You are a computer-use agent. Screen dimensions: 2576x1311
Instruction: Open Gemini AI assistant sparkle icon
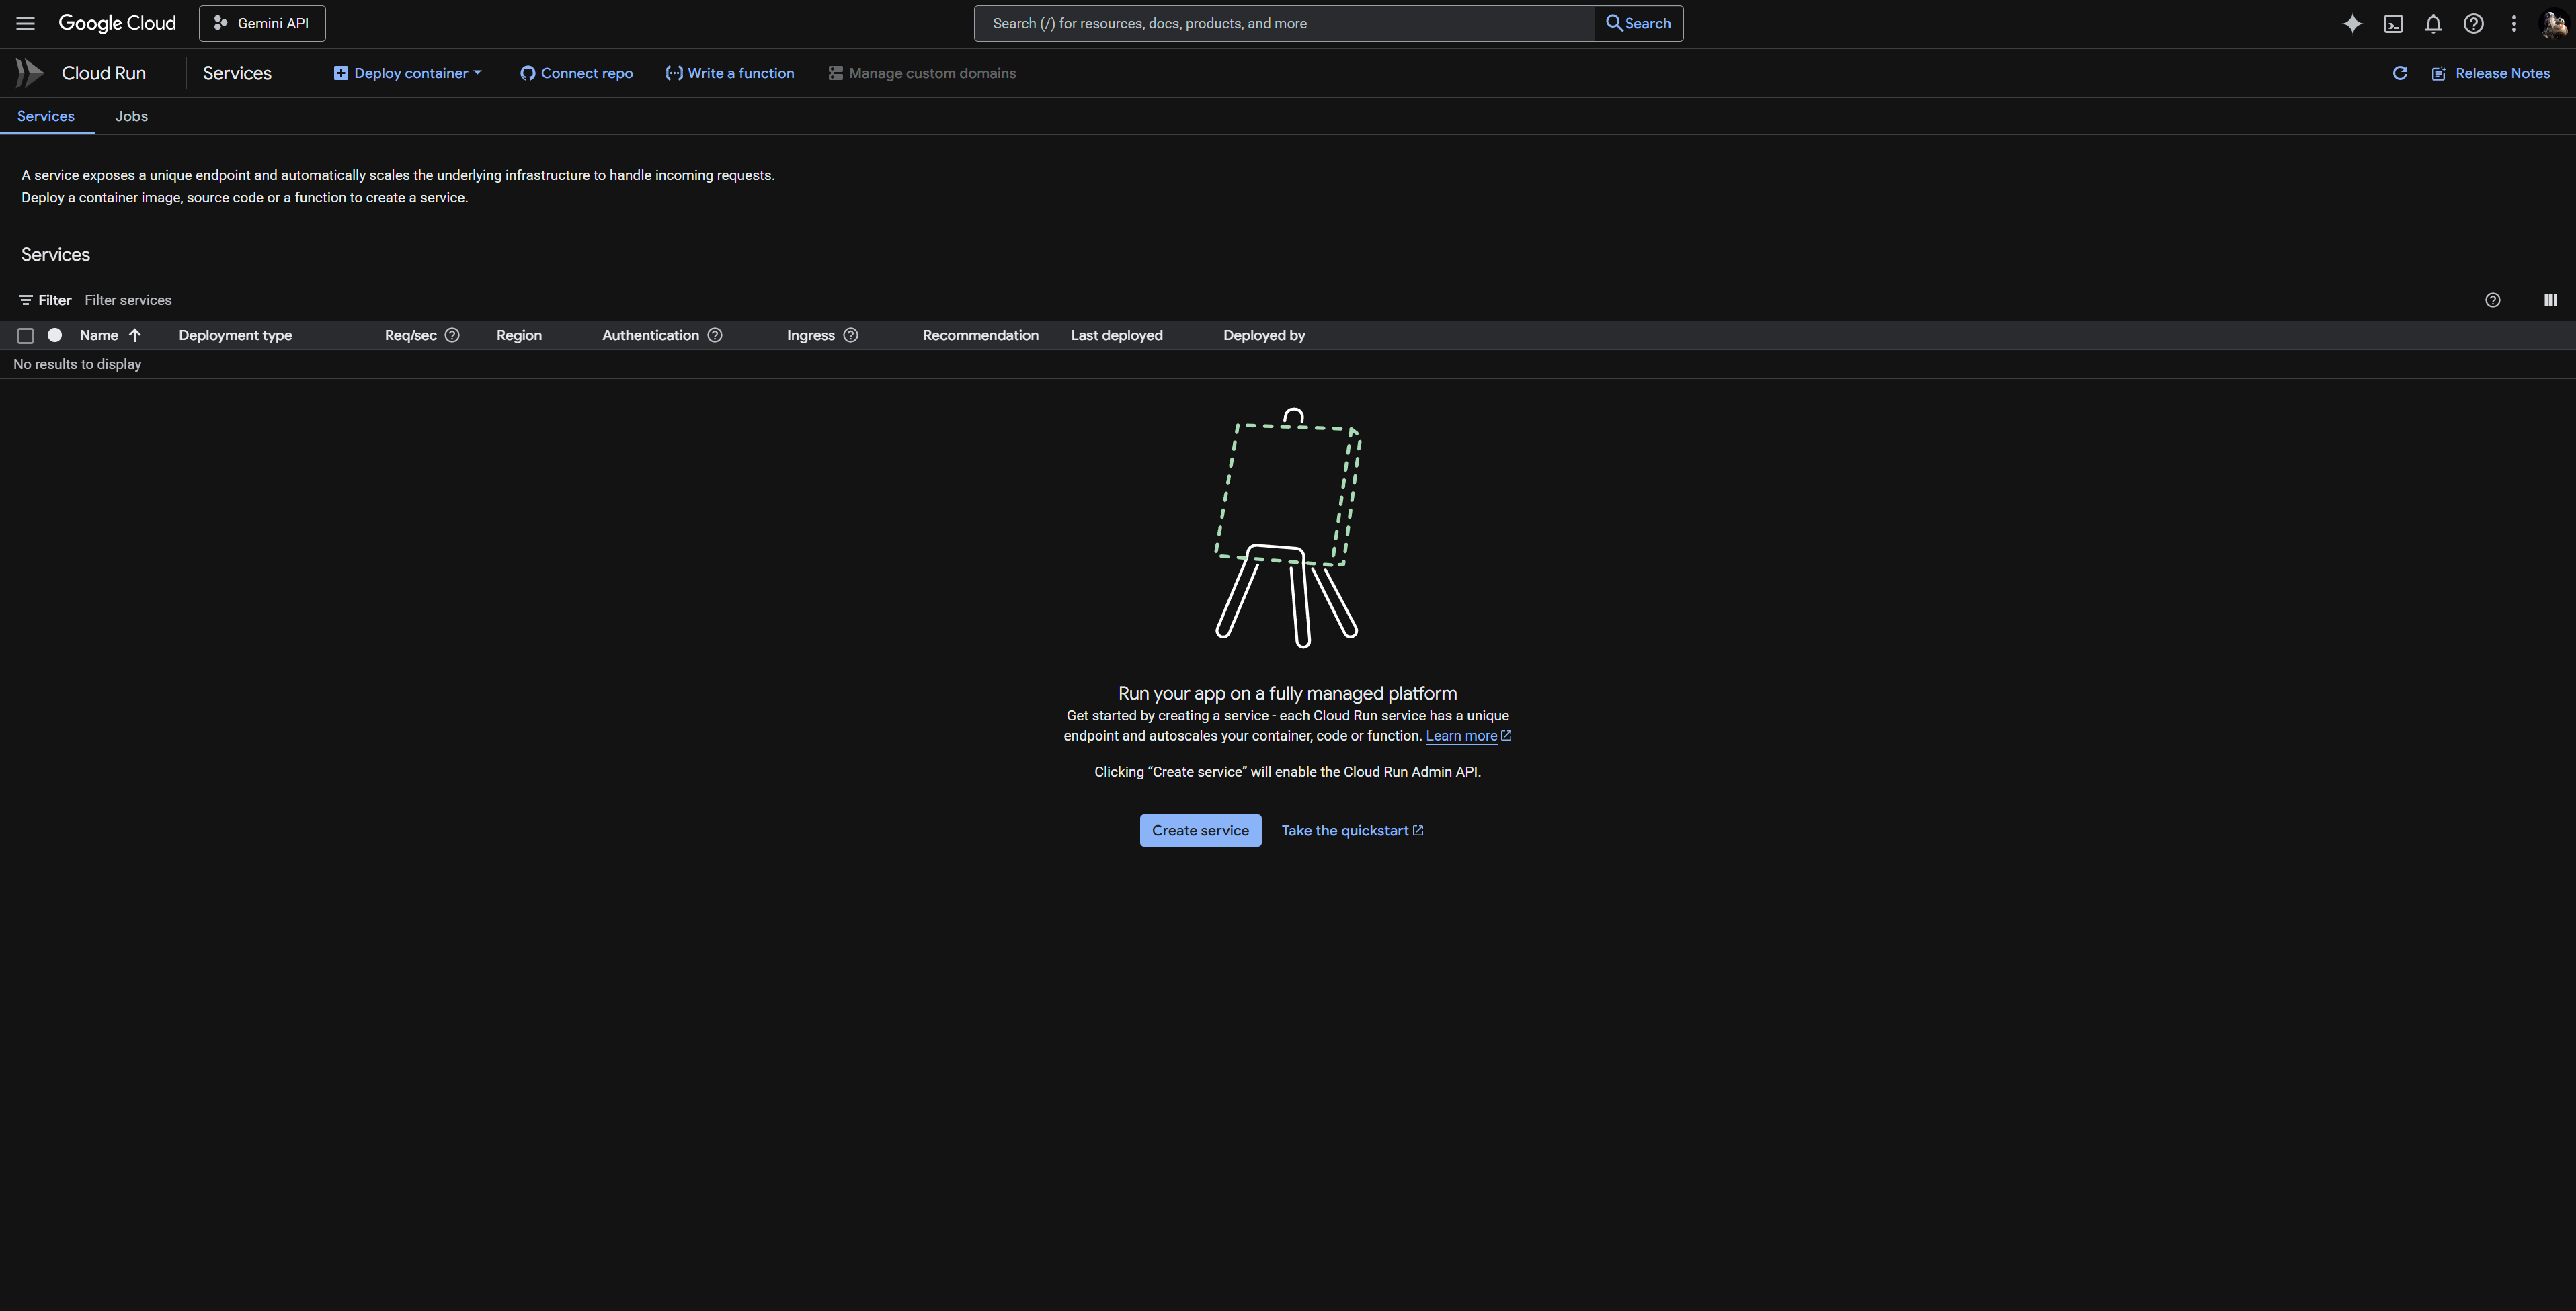click(x=2353, y=23)
